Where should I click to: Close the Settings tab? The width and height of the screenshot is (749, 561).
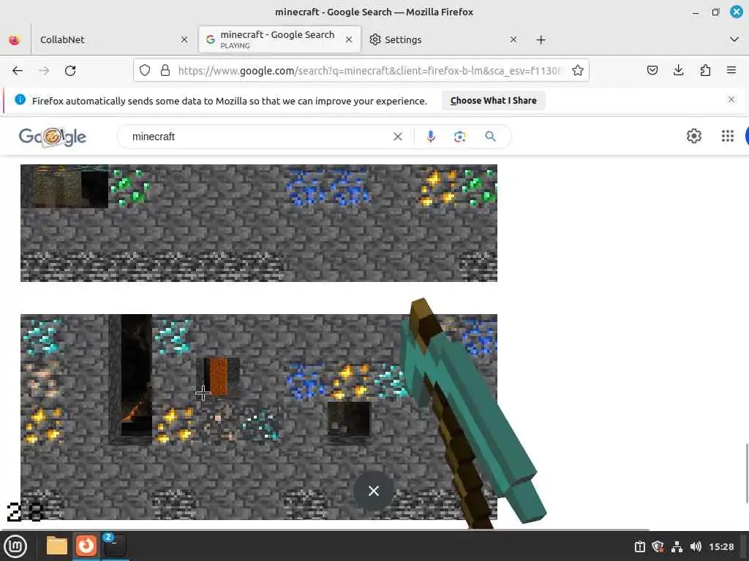point(513,39)
